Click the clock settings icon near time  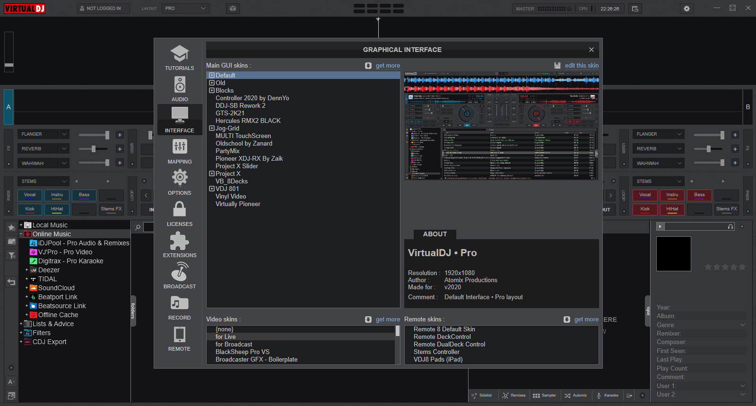(635, 9)
